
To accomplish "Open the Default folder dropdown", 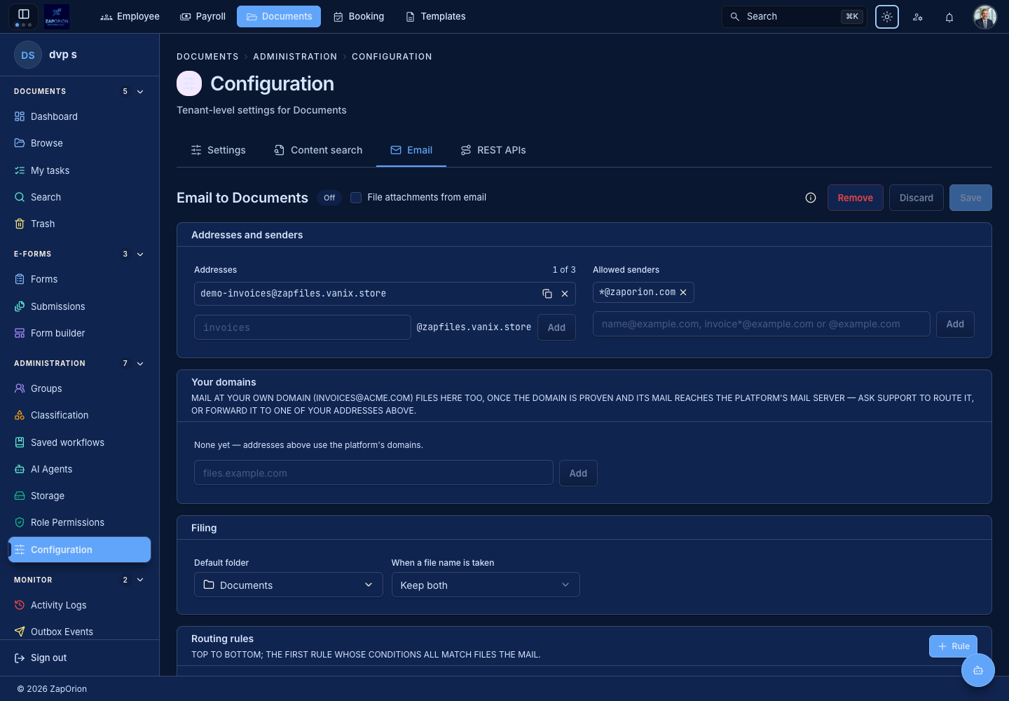I will (289, 585).
